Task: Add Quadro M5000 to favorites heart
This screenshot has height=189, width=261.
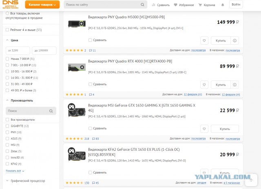Action: (x=204, y=41)
